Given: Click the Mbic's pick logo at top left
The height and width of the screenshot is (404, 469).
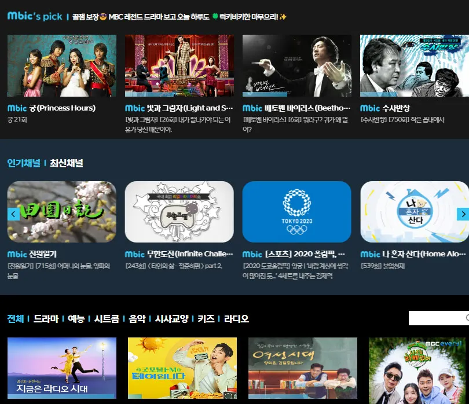Looking at the screenshot, I should click(x=32, y=16).
